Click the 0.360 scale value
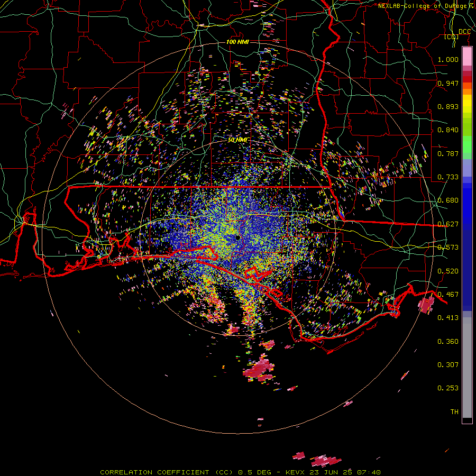Screen dimensions: 476x476 [448, 342]
